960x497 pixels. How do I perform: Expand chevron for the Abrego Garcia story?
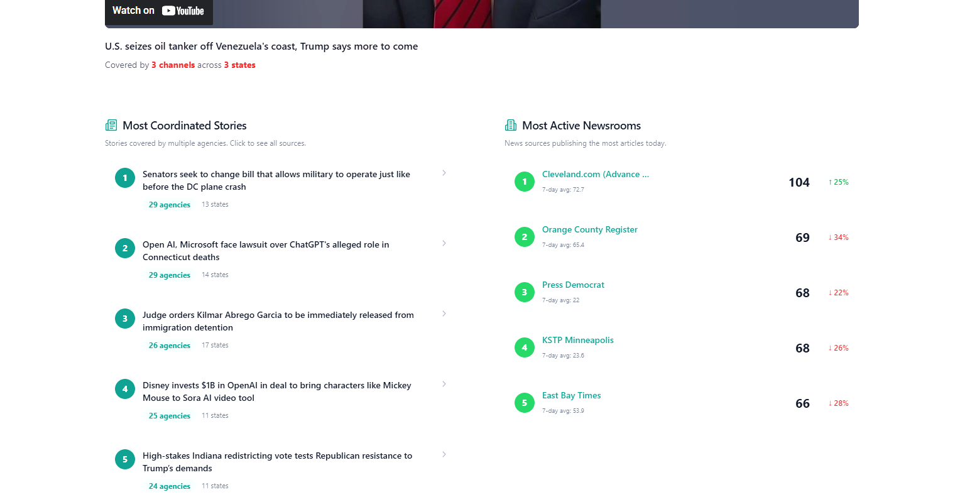pyautogui.click(x=444, y=314)
